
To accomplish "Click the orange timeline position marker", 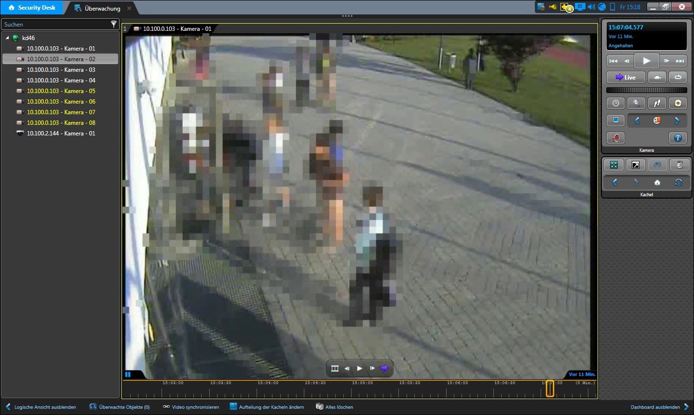I will (x=550, y=388).
